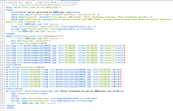Click the "data4/tooltips/p2140436.jpg" src value
The height and width of the screenshot is (111, 173).
[73, 70]
